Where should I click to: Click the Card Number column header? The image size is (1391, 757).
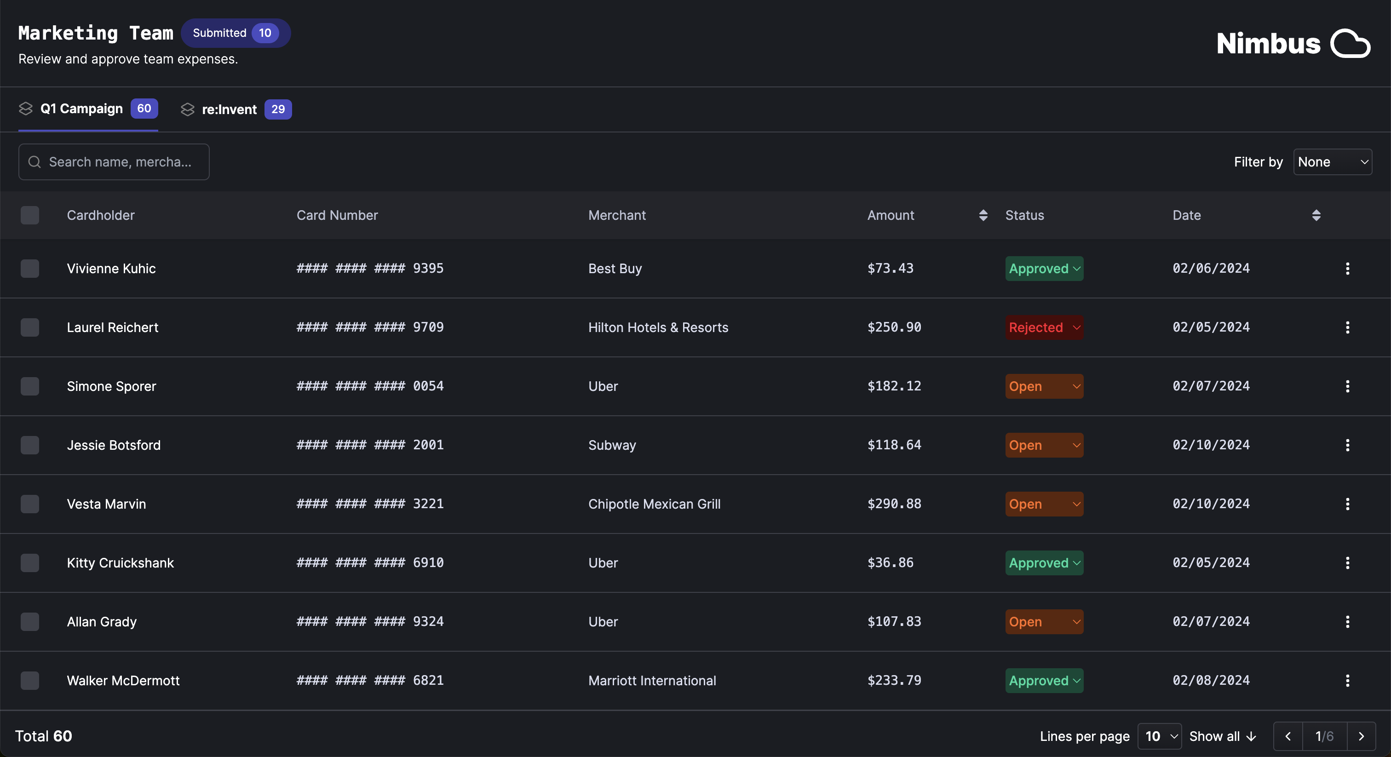337,215
